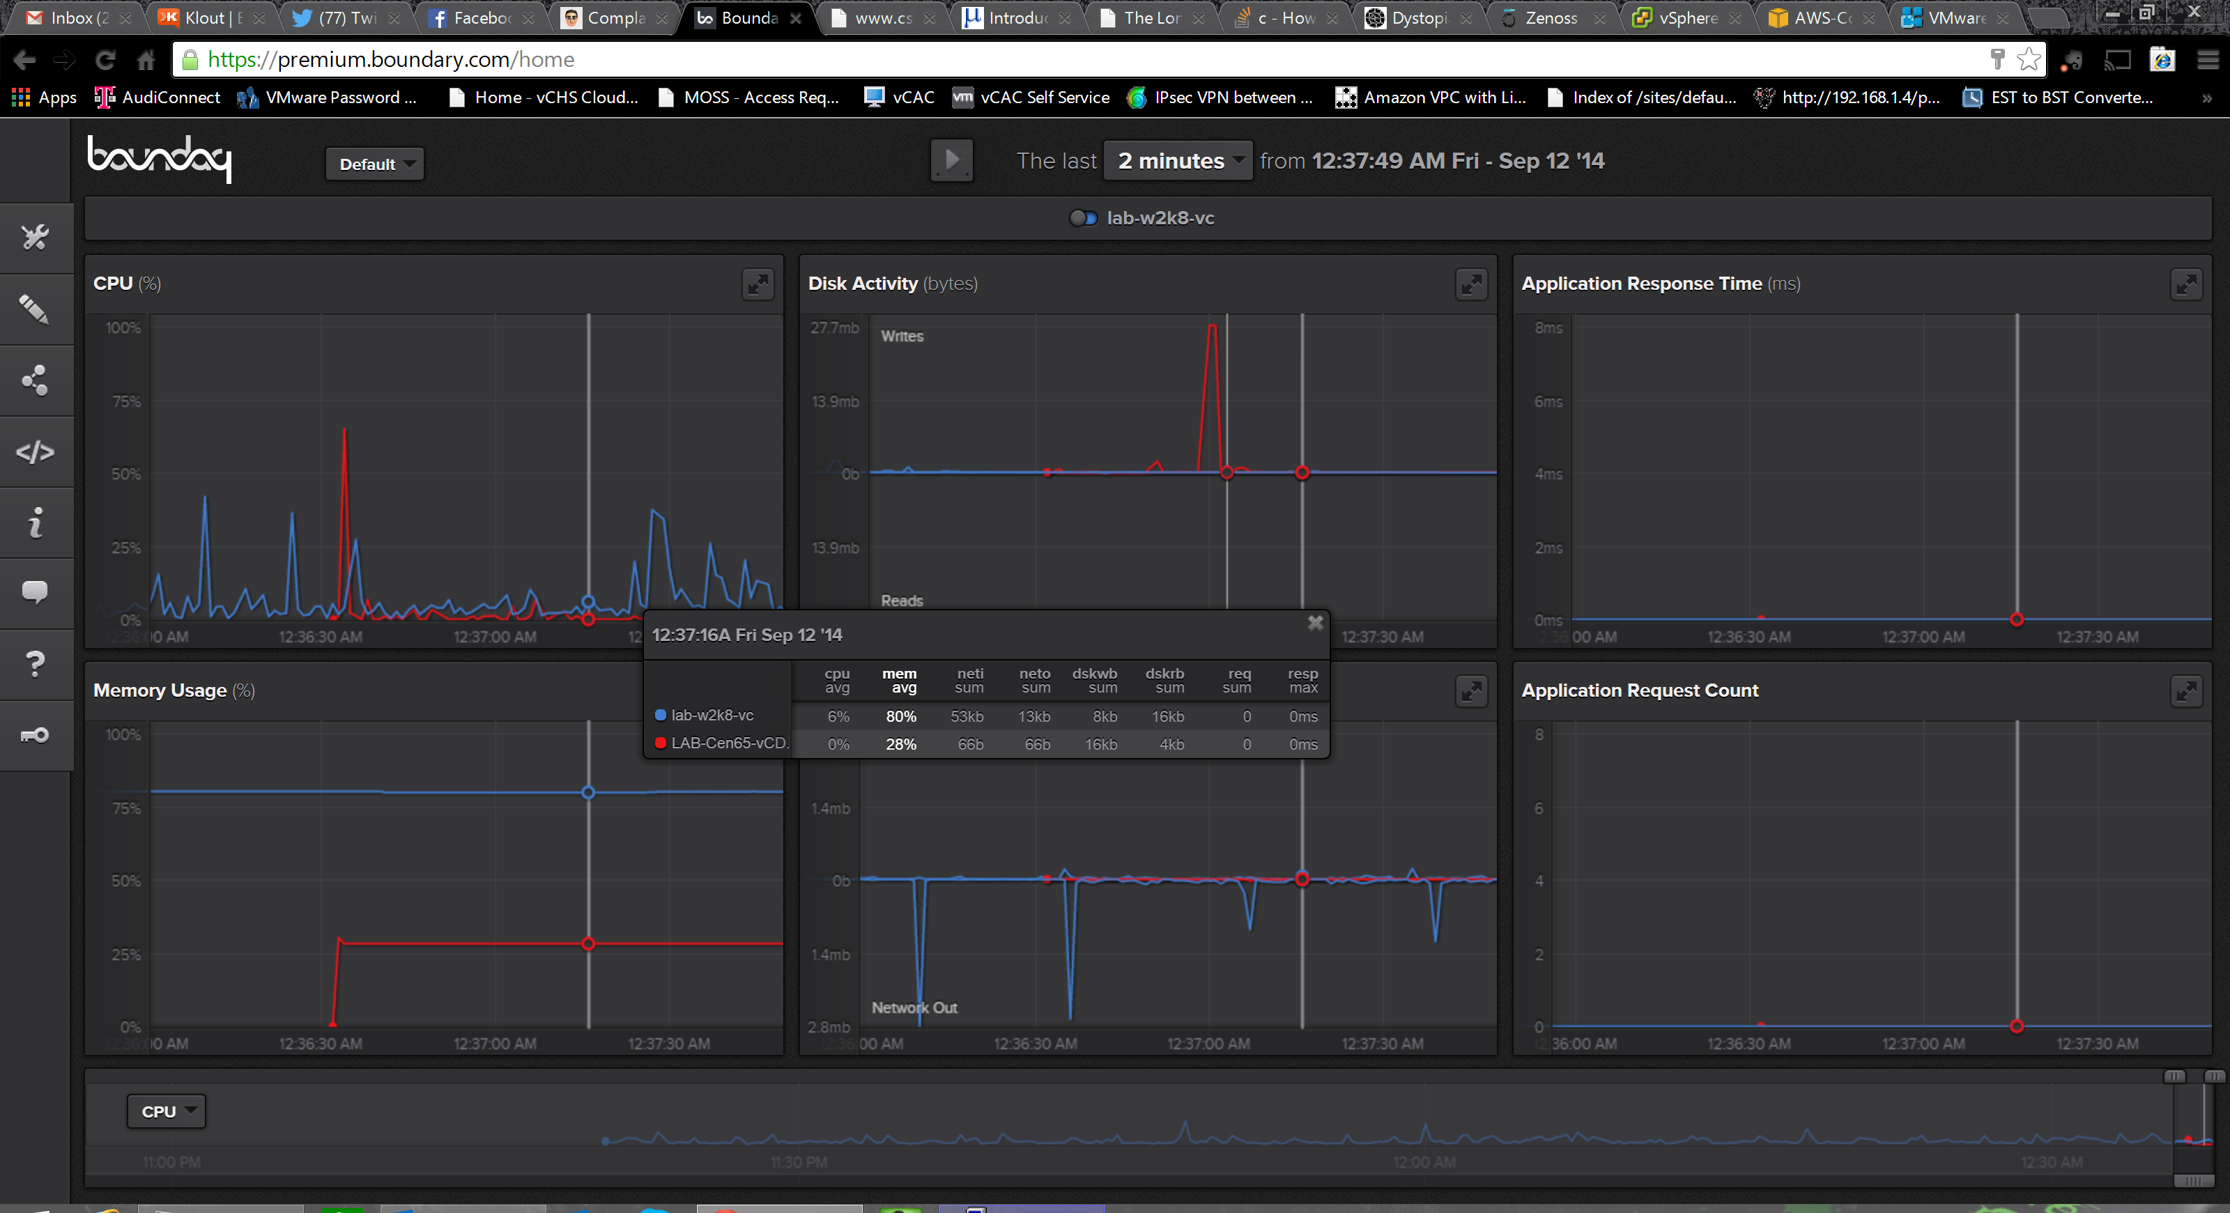The width and height of the screenshot is (2230, 1213).
Task: Click the share nodes sidebar icon
Action: [x=35, y=380]
